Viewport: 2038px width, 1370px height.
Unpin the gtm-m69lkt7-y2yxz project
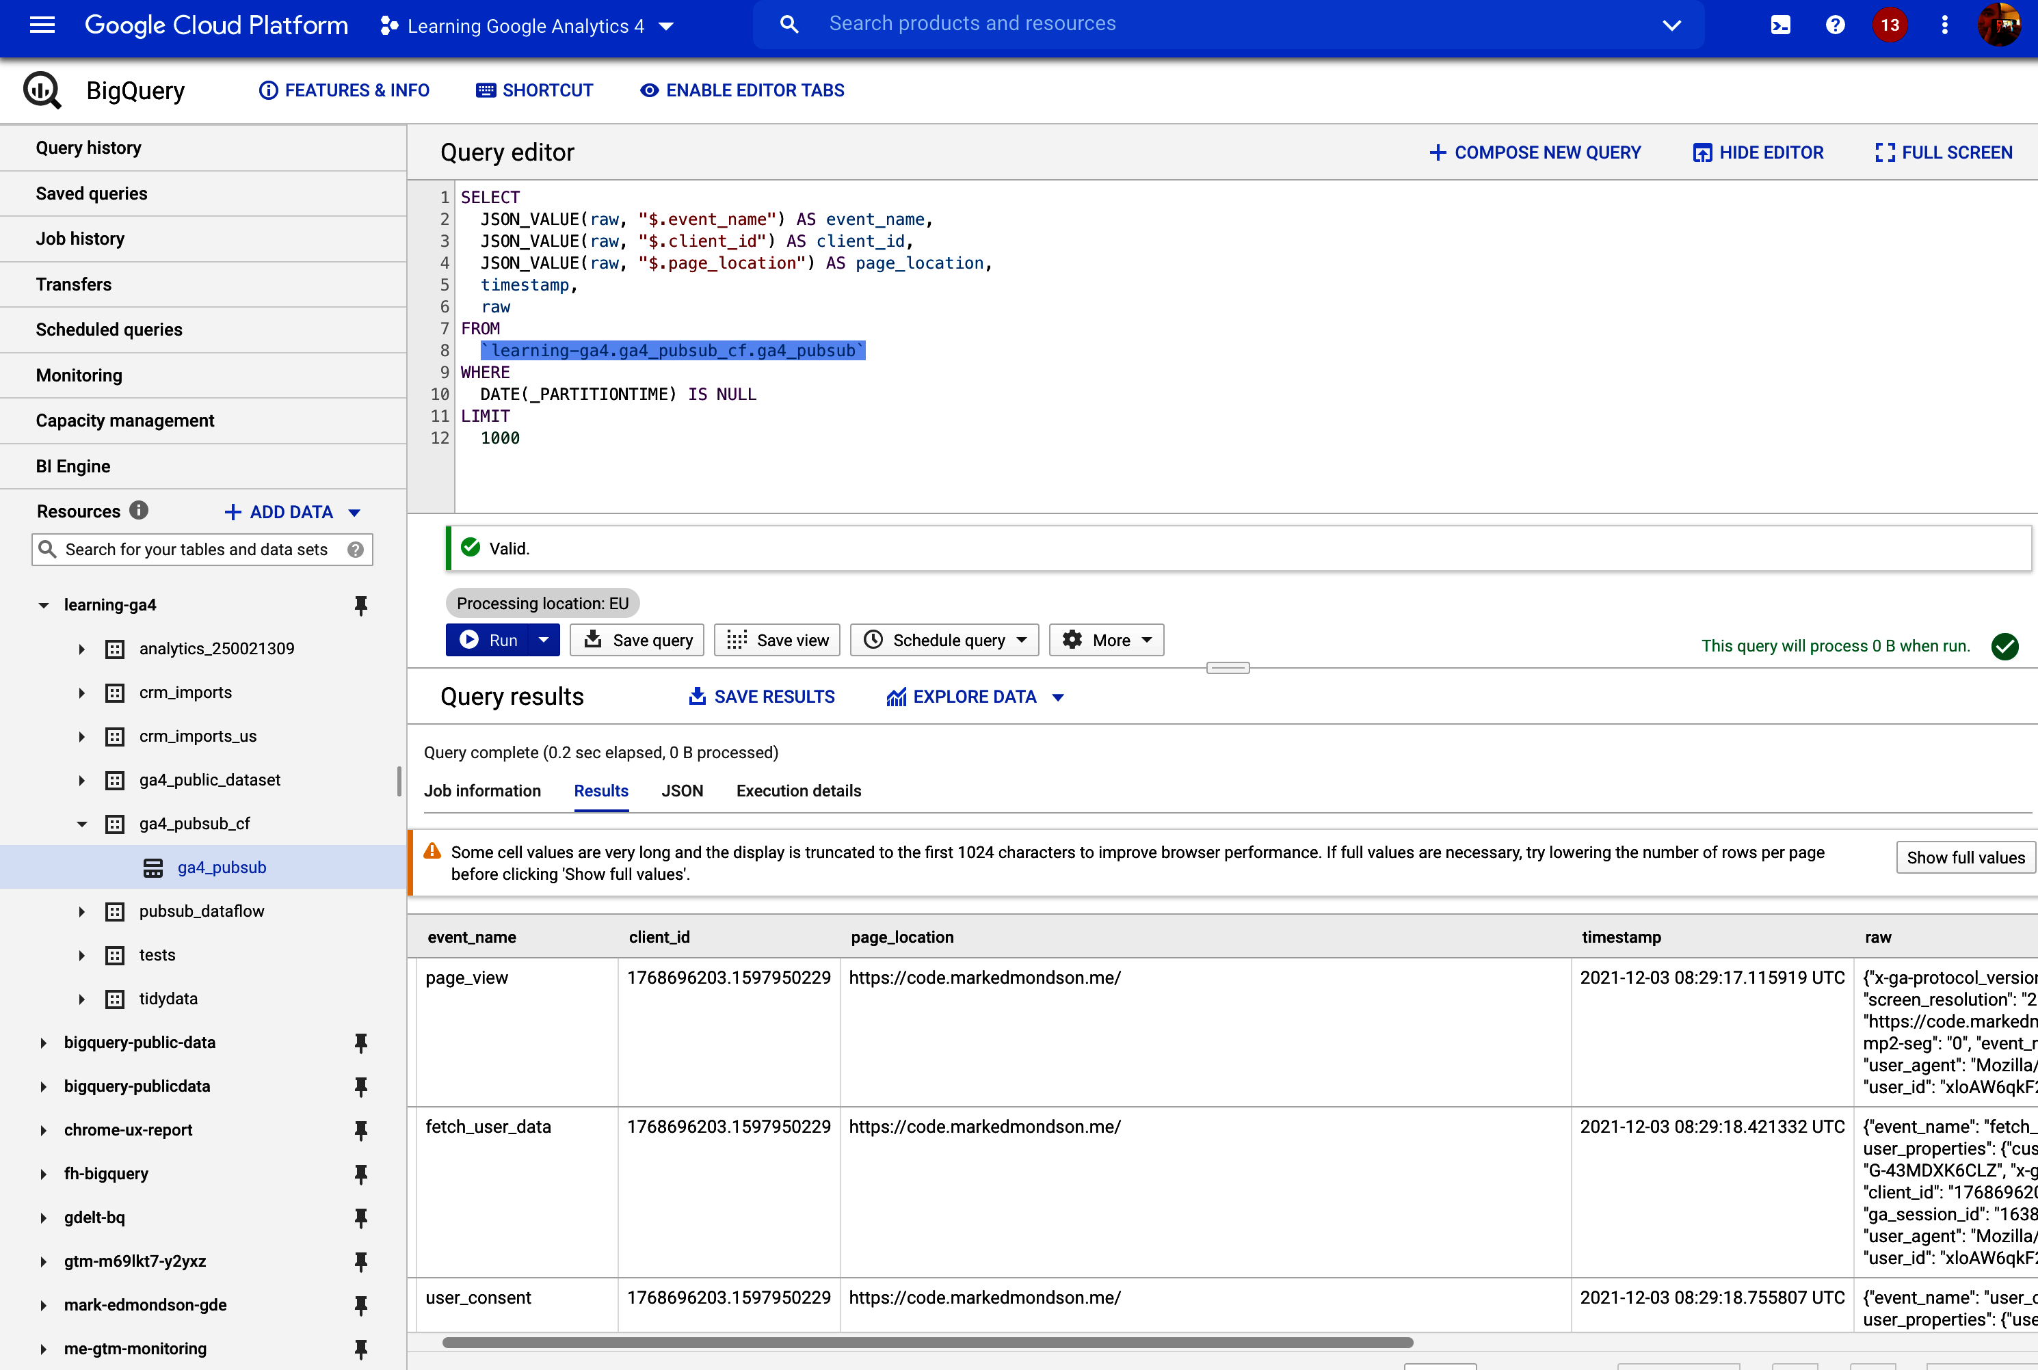pos(361,1261)
